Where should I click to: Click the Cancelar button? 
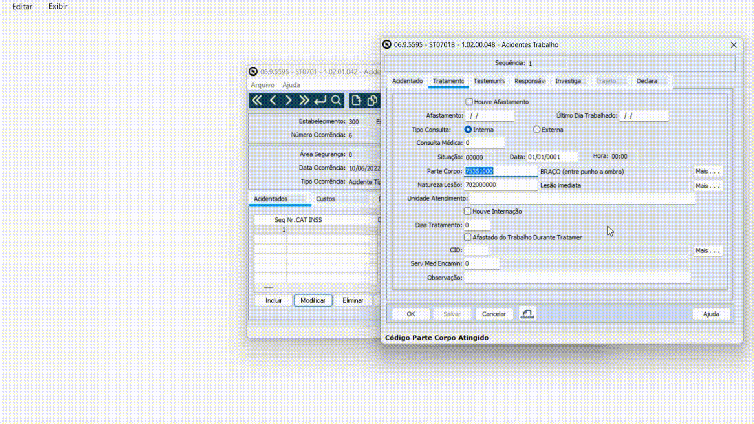tap(494, 314)
